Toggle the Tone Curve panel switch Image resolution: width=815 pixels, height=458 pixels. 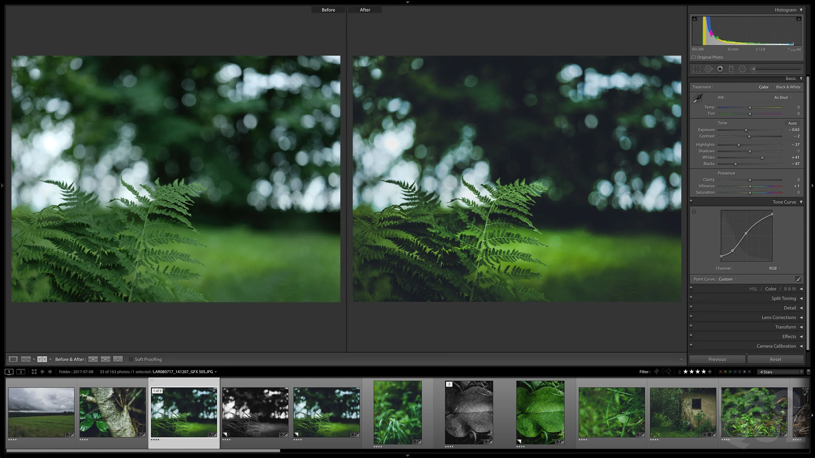tap(691, 201)
